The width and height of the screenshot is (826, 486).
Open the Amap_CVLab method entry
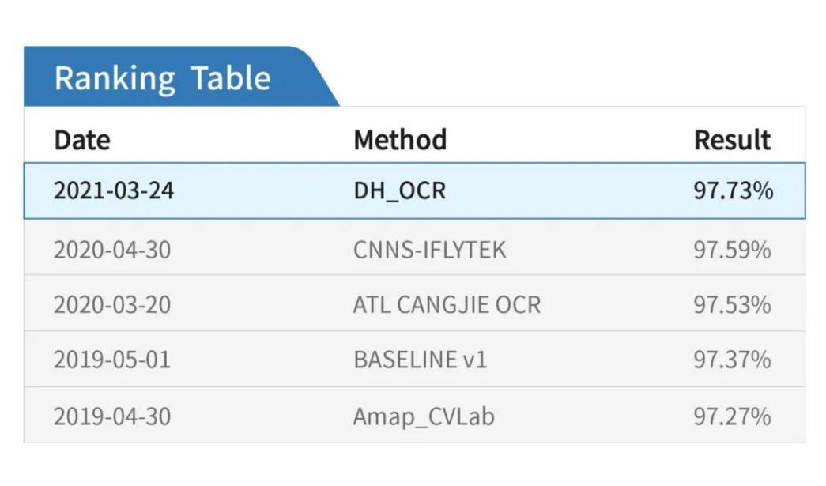point(424,416)
